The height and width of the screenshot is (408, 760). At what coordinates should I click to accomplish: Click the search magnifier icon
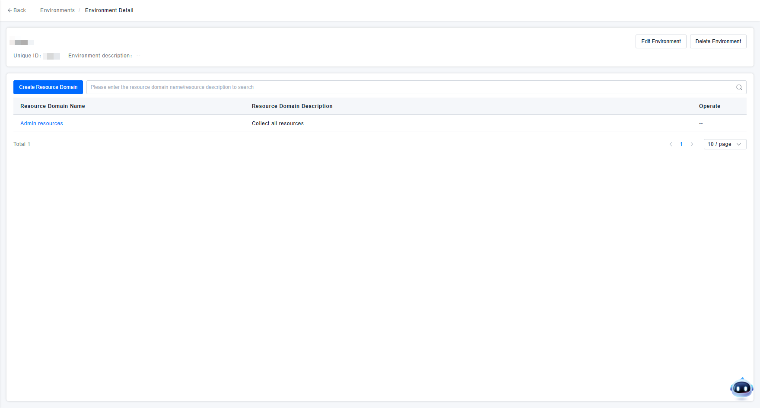(739, 87)
